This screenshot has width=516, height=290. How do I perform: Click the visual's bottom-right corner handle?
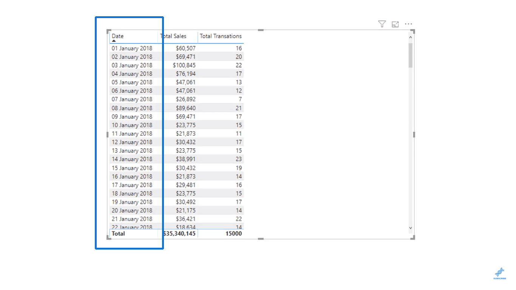tap(413, 237)
